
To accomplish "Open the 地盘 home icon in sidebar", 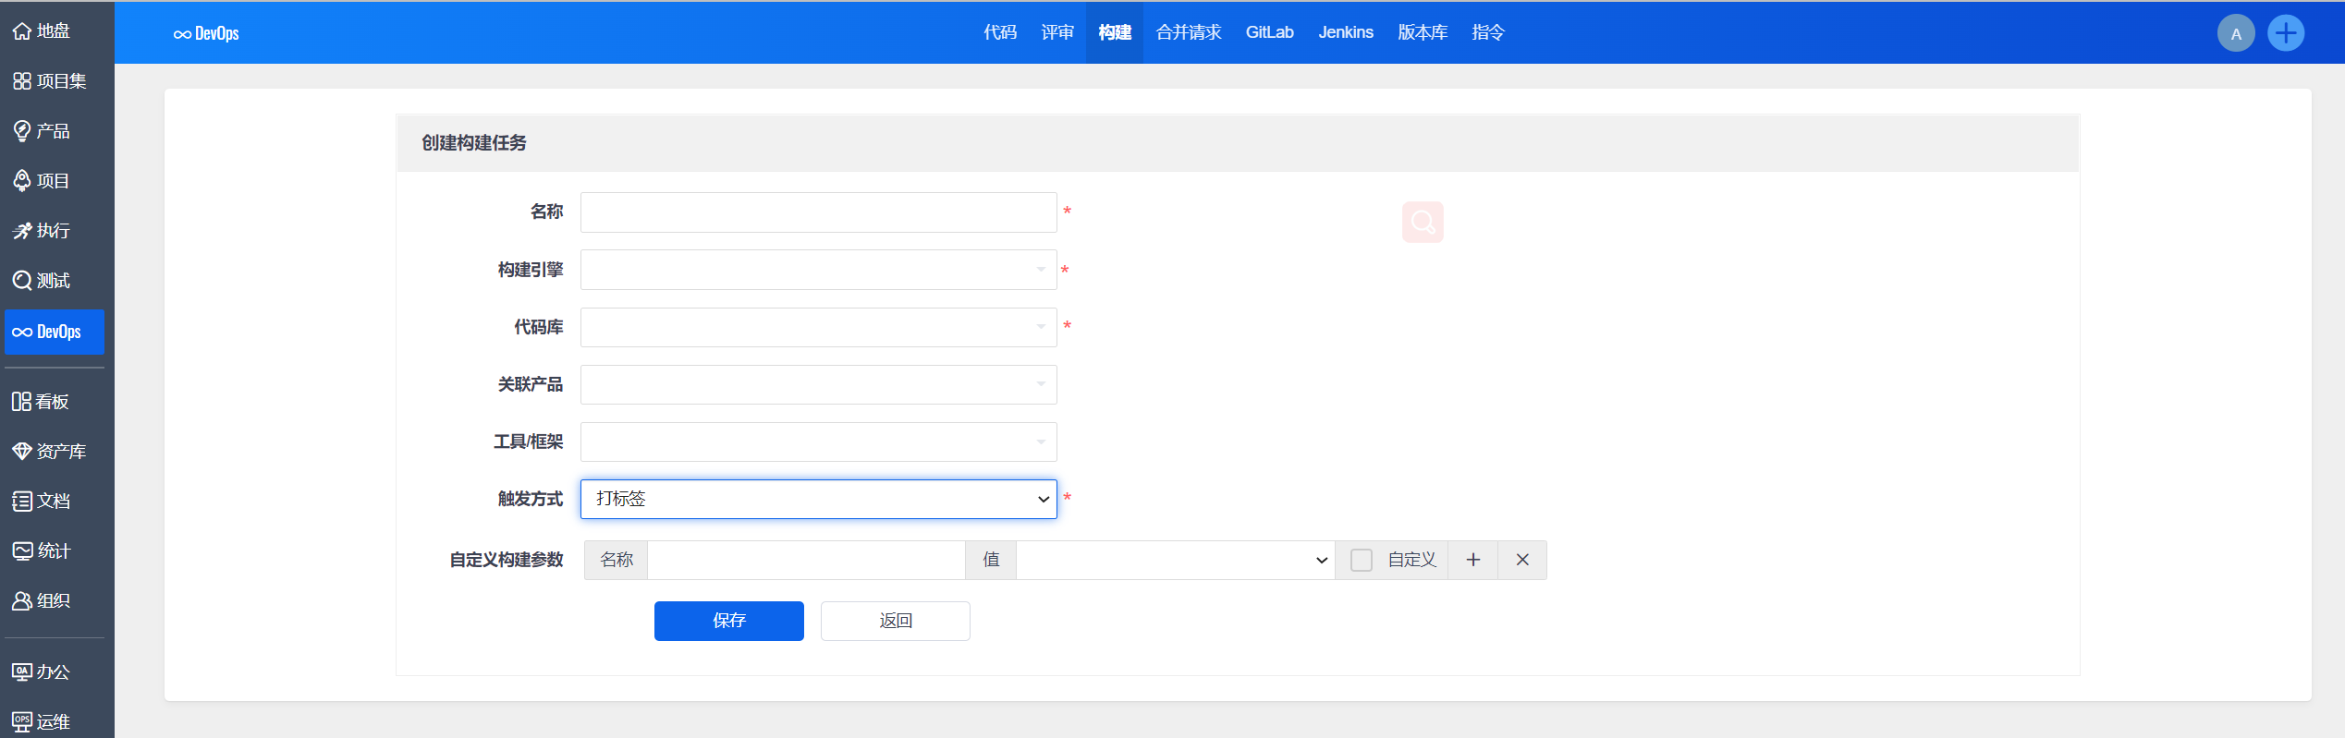I will 22,31.
